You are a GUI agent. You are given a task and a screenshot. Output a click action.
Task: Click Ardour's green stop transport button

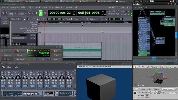click(x=40, y=13)
